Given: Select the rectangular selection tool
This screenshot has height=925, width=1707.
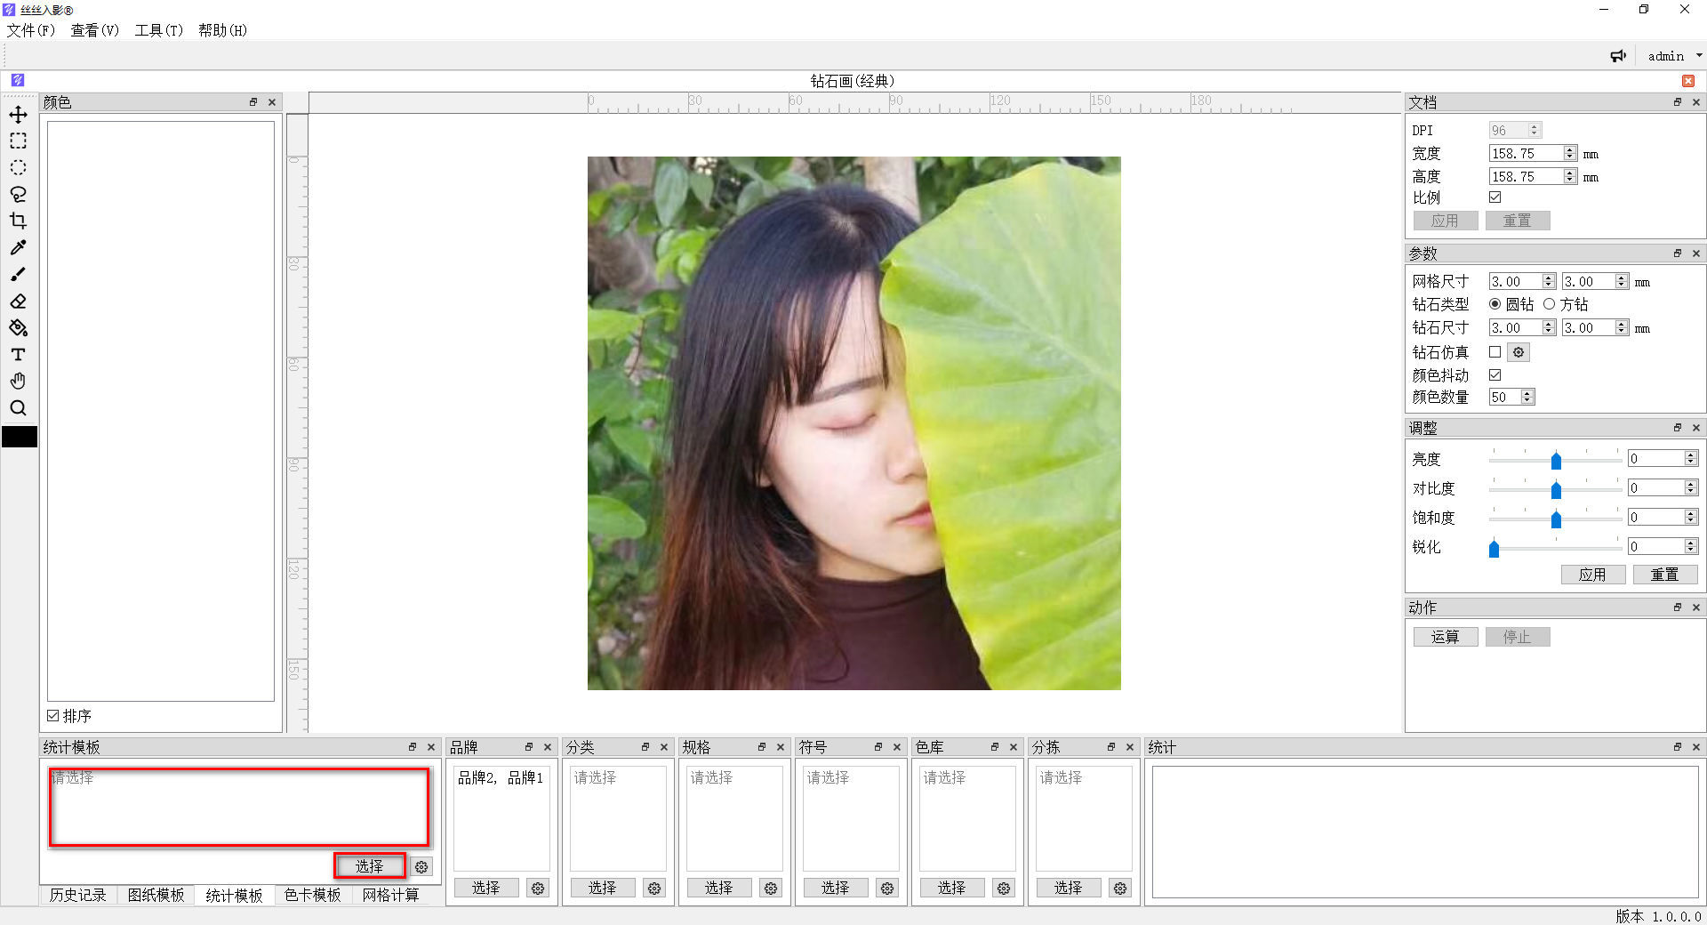Looking at the screenshot, I should coord(19,141).
